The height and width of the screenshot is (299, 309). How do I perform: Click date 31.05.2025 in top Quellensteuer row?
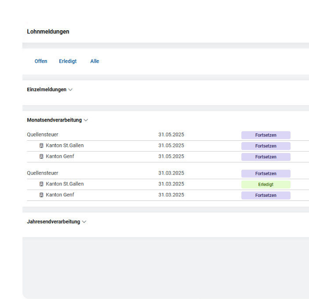tap(171, 135)
